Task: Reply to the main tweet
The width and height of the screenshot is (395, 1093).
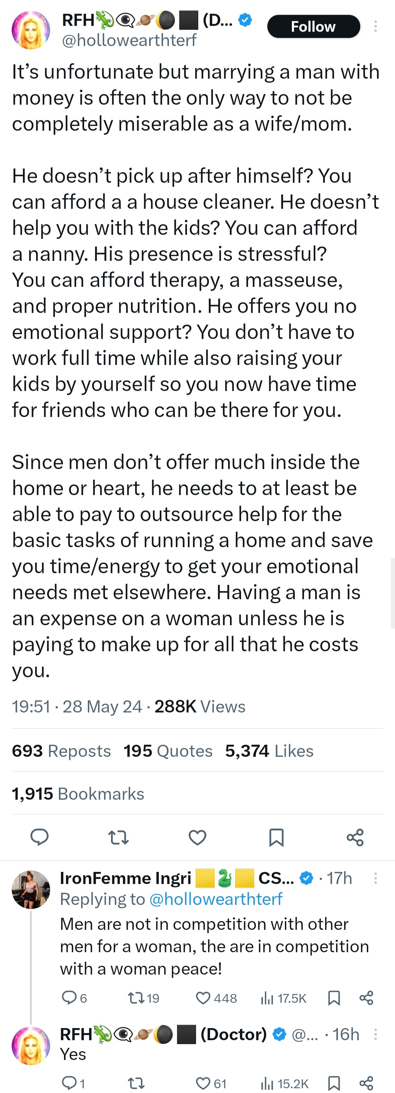Action: [39, 837]
